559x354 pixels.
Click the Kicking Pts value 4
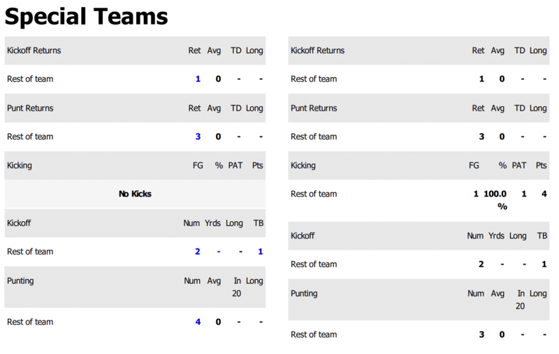pyautogui.click(x=544, y=194)
